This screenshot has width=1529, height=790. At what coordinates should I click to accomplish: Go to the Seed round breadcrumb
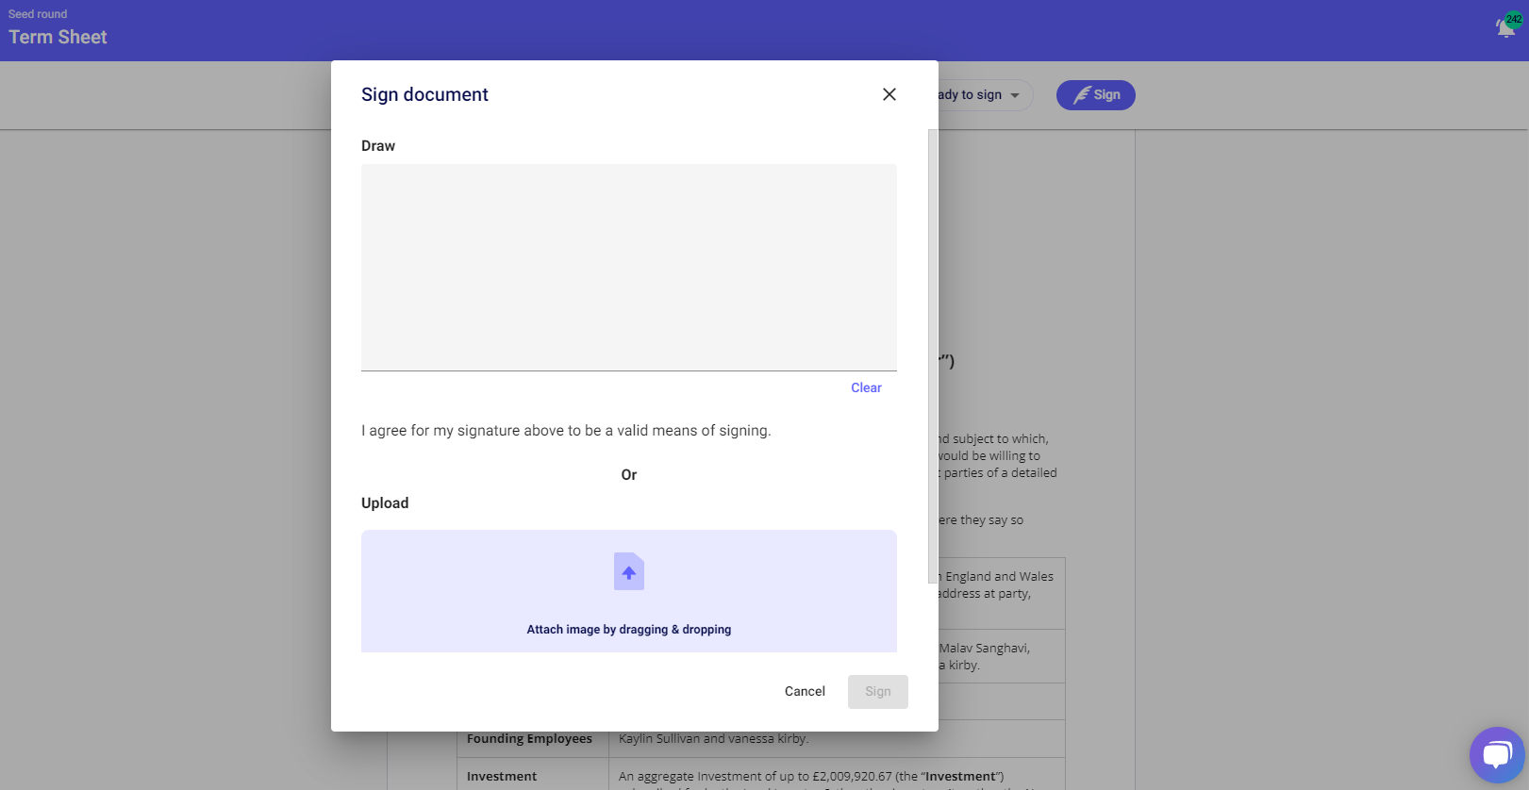click(x=38, y=14)
